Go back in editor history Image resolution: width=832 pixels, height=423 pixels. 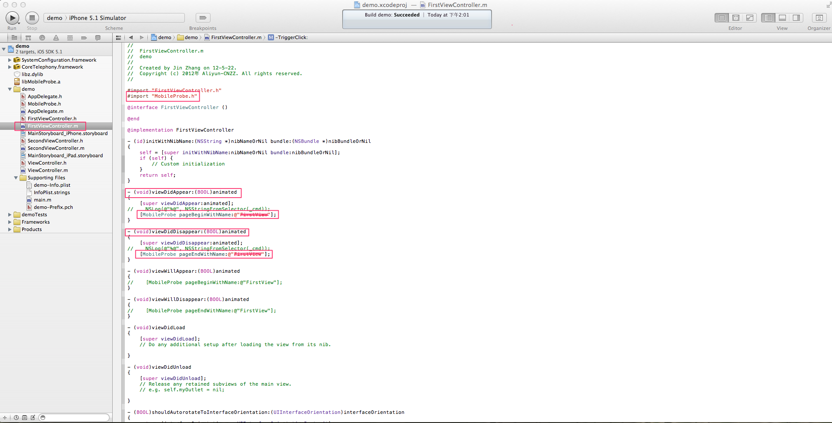(131, 38)
